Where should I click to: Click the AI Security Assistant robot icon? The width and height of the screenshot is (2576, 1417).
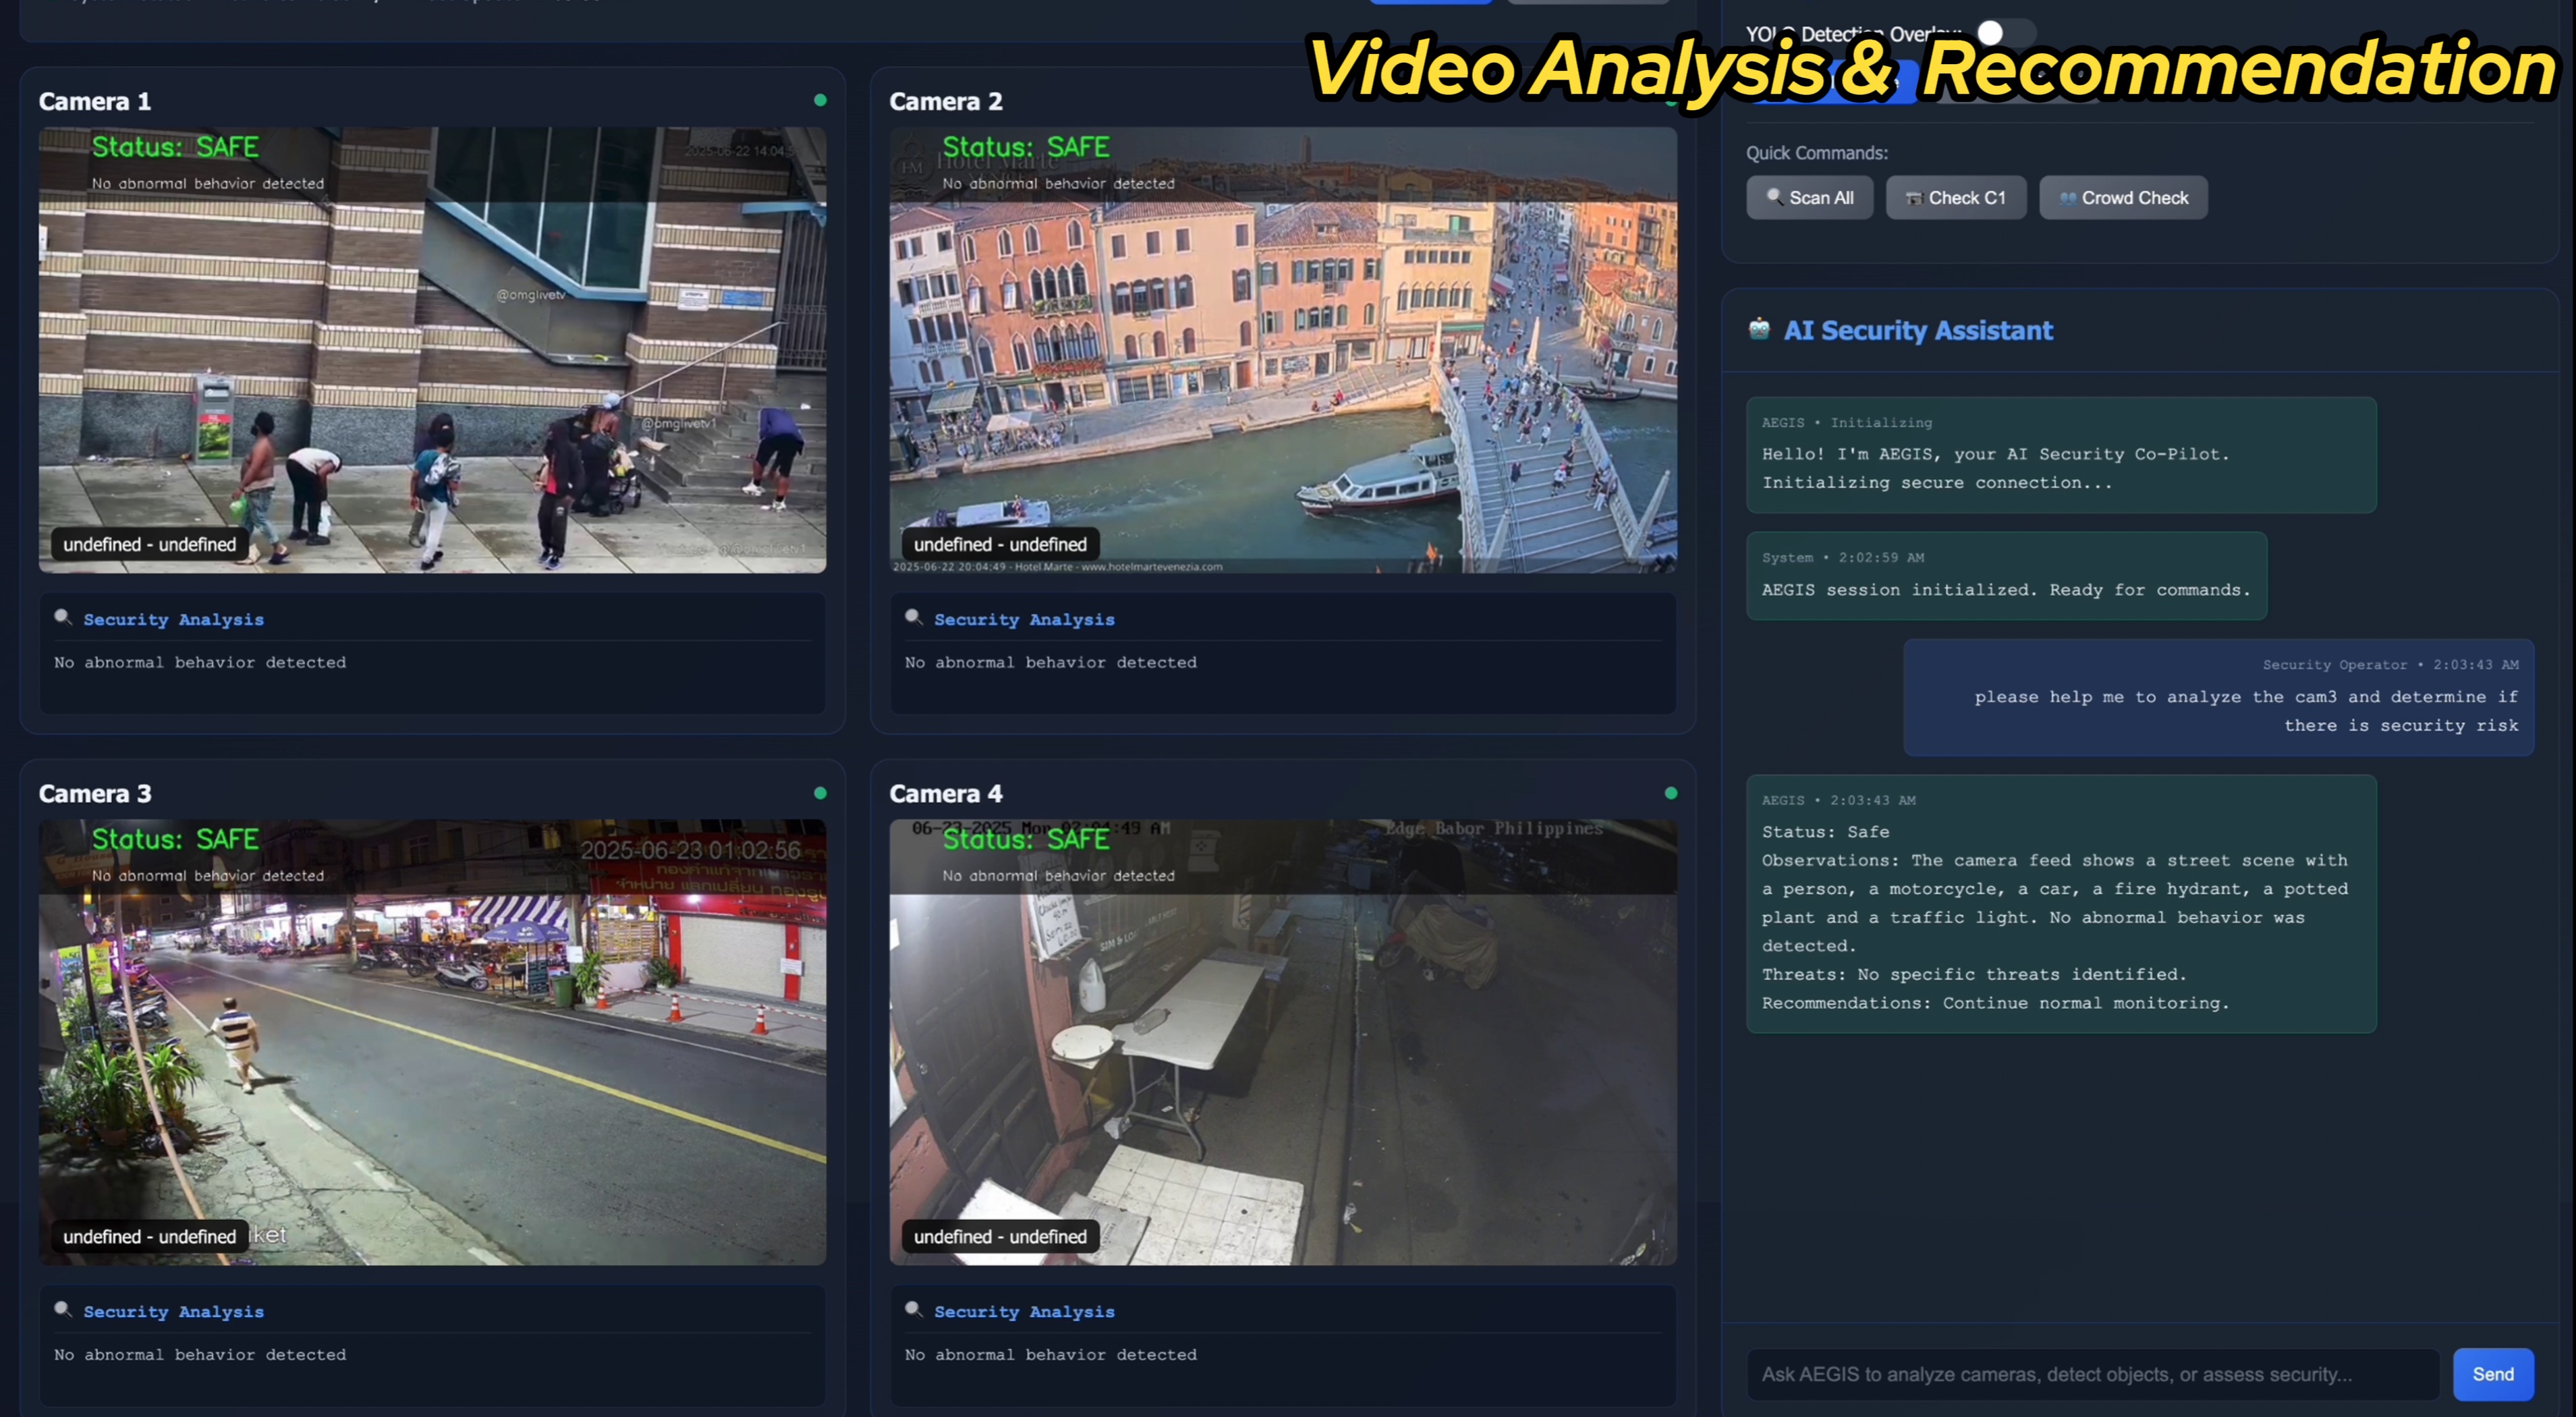click(1759, 329)
